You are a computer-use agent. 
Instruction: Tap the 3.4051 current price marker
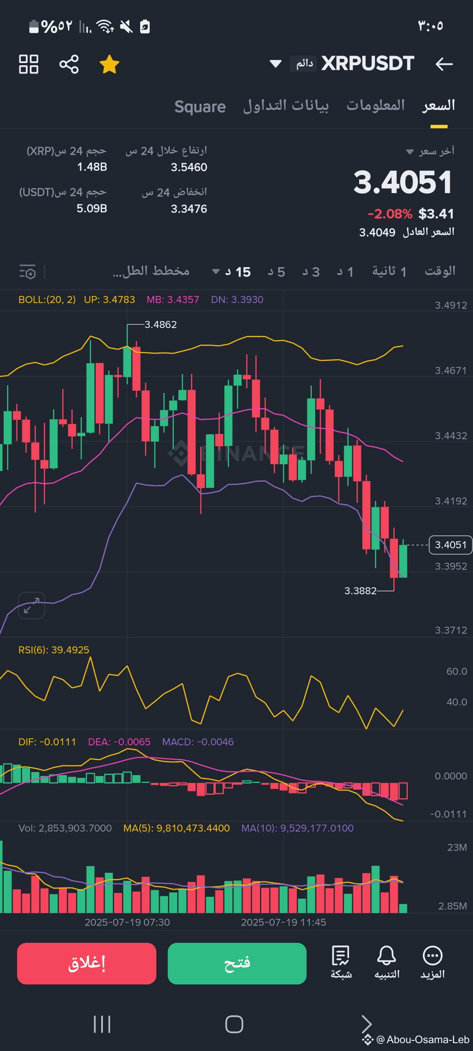[x=450, y=545]
